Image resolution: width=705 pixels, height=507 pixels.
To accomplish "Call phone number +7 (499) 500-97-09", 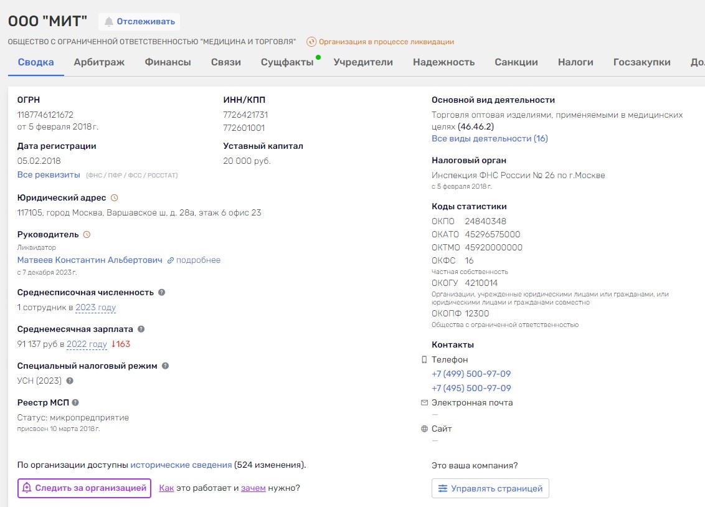I will click(471, 374).
